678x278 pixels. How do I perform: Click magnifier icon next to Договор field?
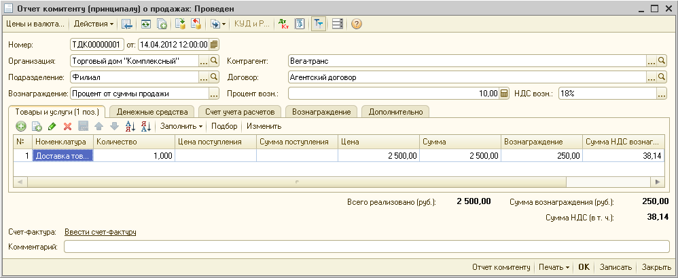(x=662, y=77)
